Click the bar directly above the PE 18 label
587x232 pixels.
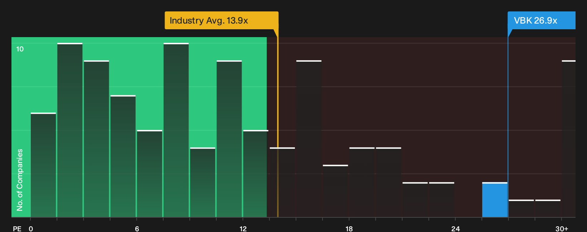pyautogui.click(x=362, y=182)
